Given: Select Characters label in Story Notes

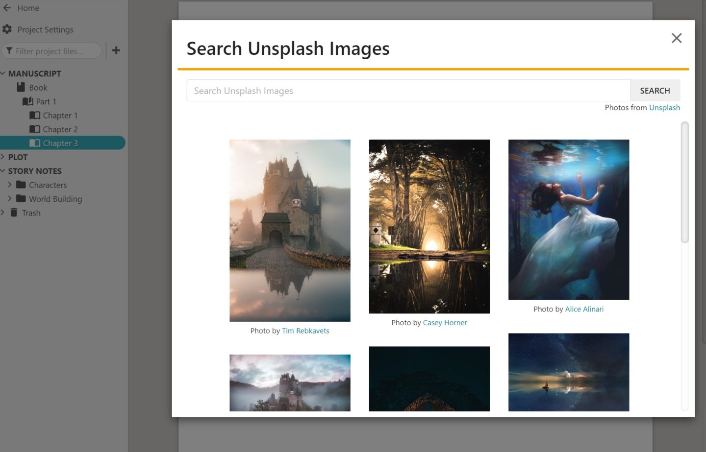Looking at the screenshot, I should 48,185.
